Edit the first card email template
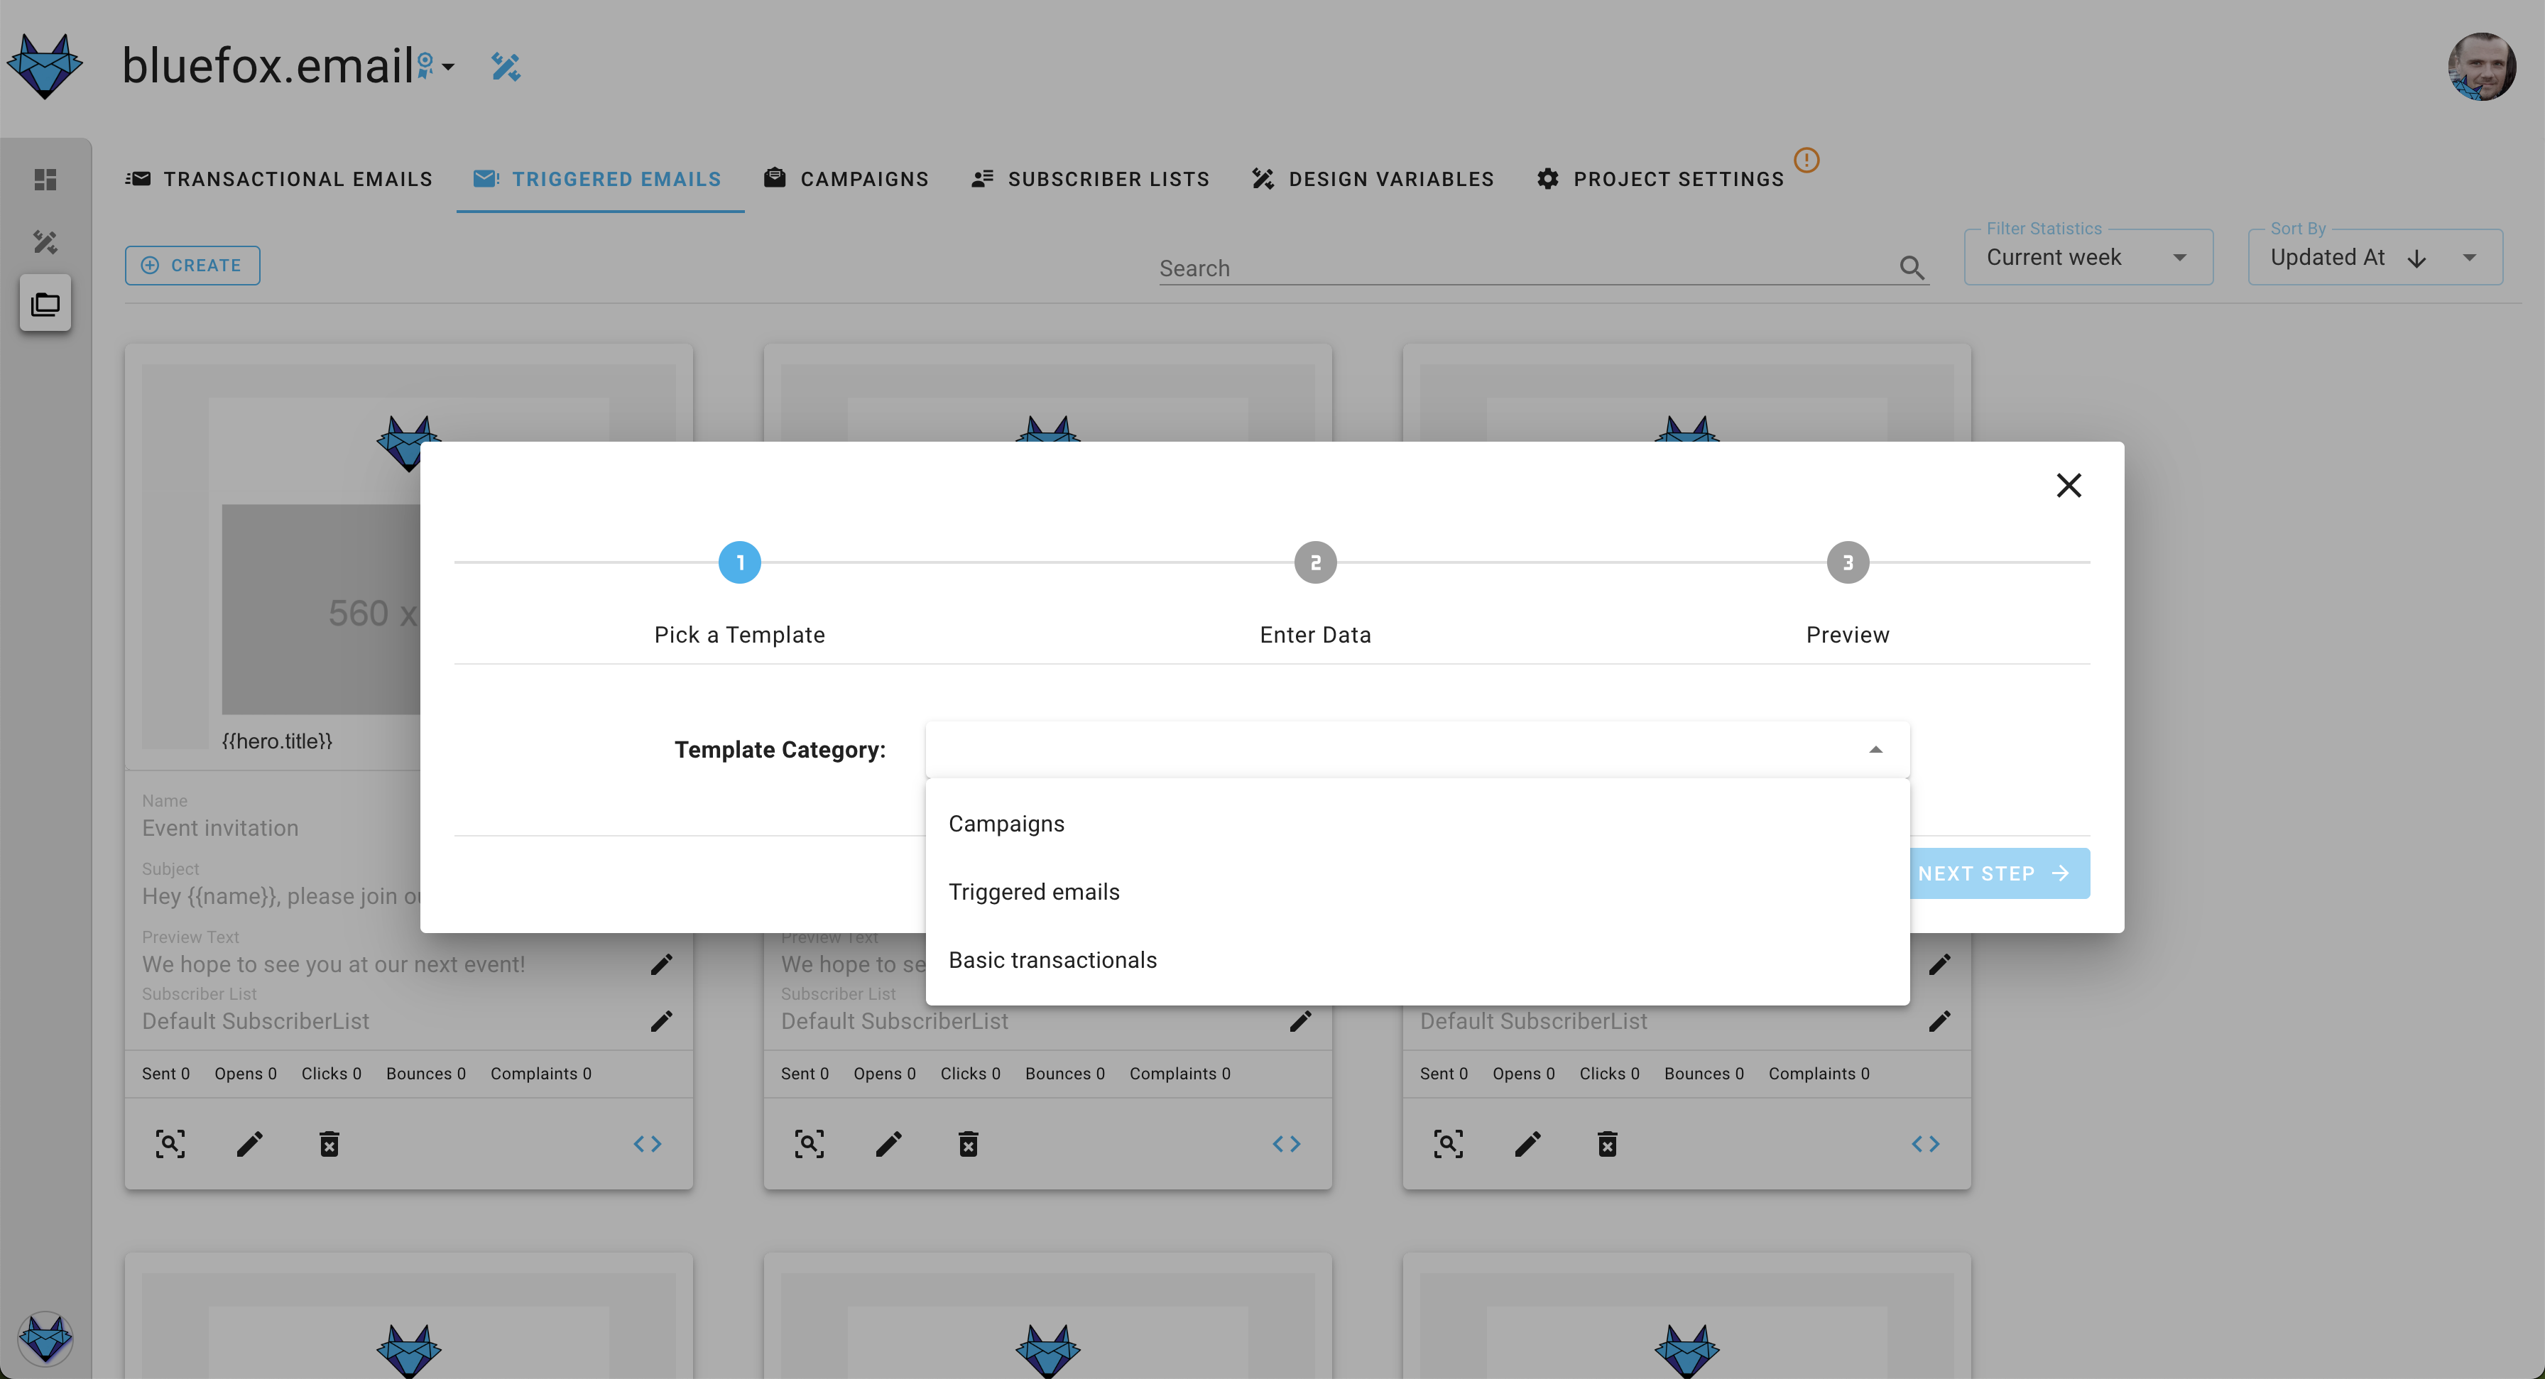The image size is (2545, 1379). [x=250, y=1144]
